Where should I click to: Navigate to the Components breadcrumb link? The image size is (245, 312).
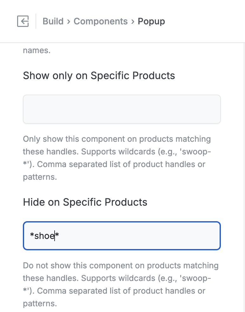pos(101,21)
